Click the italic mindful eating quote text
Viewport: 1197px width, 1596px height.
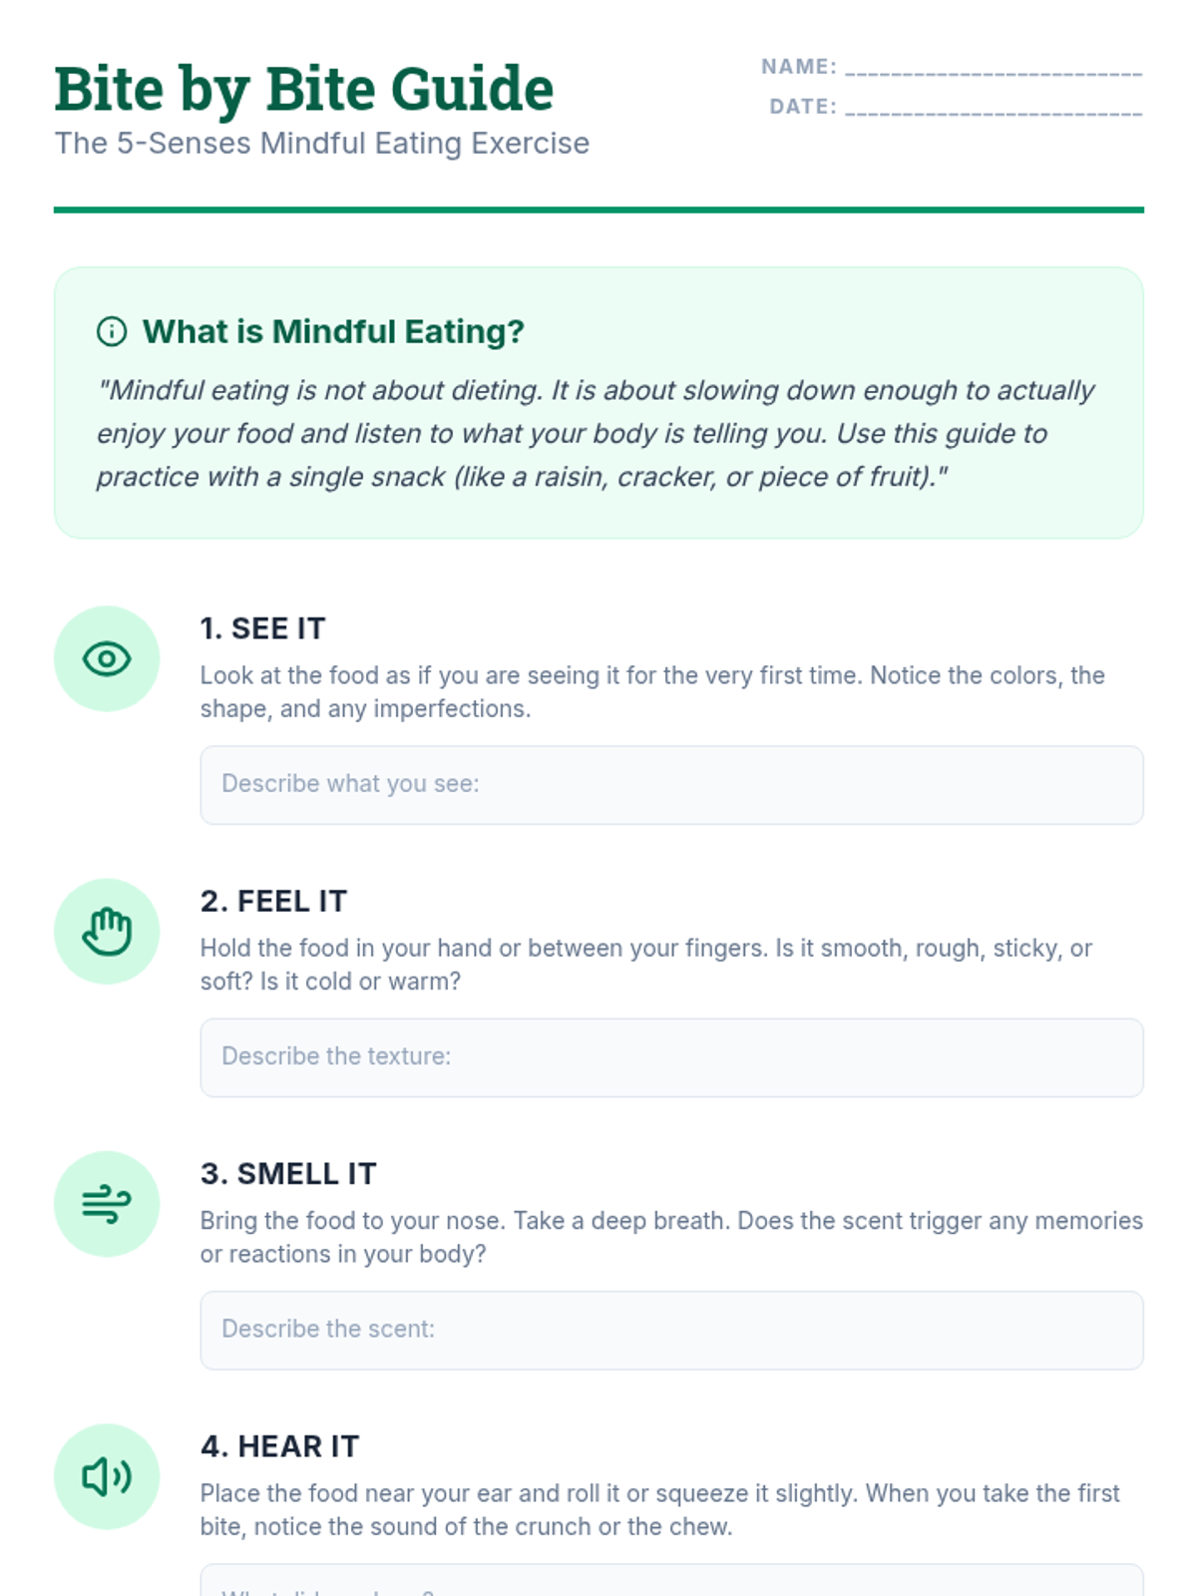click(596, 433)
